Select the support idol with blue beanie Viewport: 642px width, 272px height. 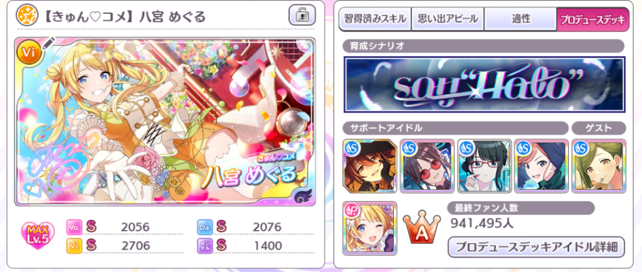point(542,166)
